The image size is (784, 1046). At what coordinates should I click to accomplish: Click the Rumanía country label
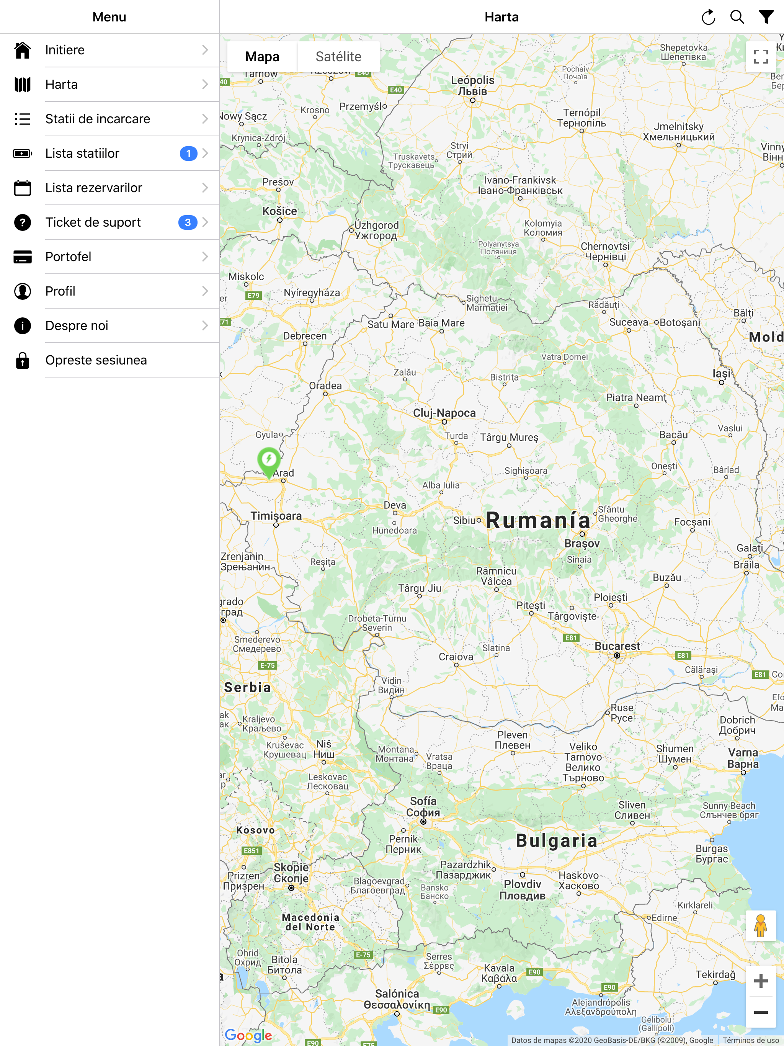pyautogui.click(x=538, y=520)
